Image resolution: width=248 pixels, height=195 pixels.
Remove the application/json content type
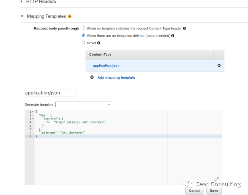click(x=219, y=66)
